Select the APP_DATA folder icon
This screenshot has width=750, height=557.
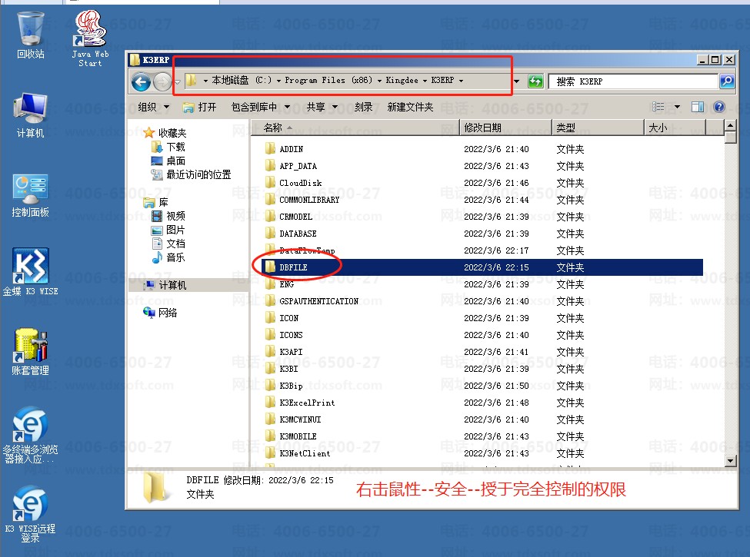coord(270,166)
